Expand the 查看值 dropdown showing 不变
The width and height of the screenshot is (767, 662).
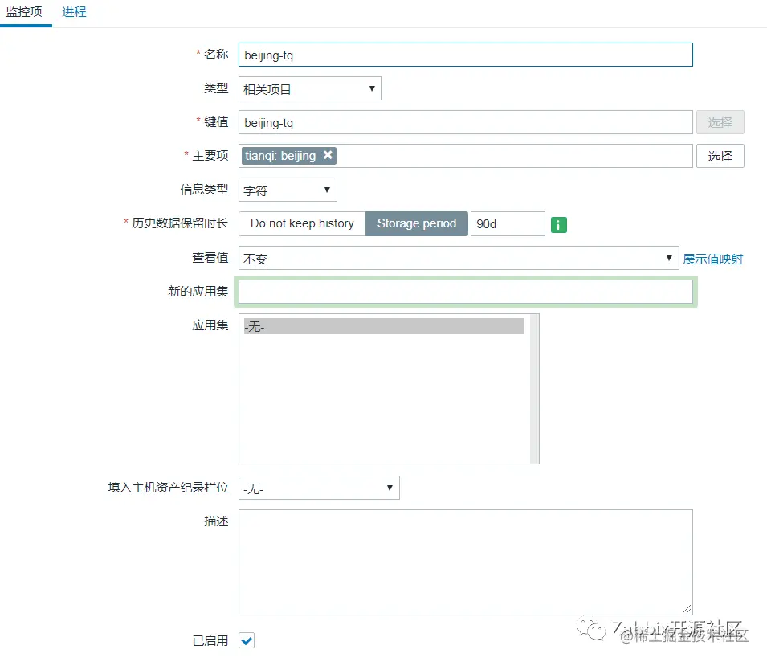click(x=459, y=258)
